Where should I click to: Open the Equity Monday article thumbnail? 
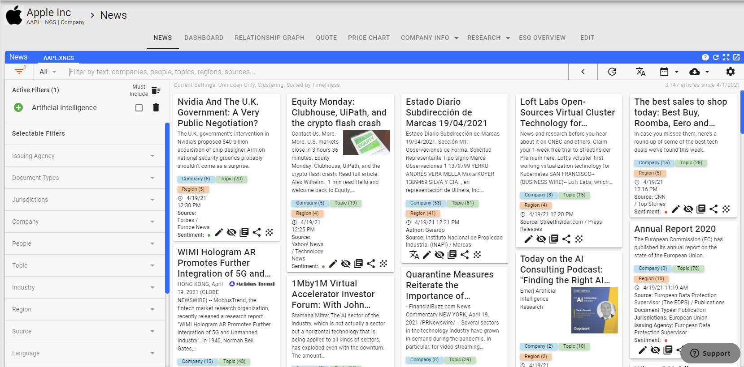366,142
